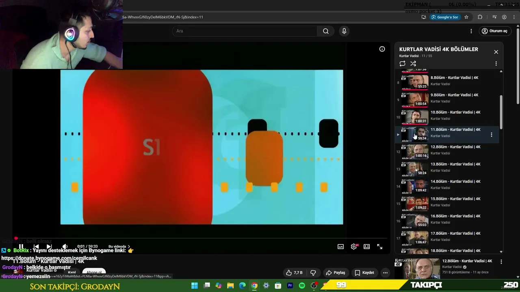The width and height of the screenshot is (520, 292).
Task: Play '16.Bölüm - Kurtlar Vadisi | 4K'
Action: (x=455, y=216)
